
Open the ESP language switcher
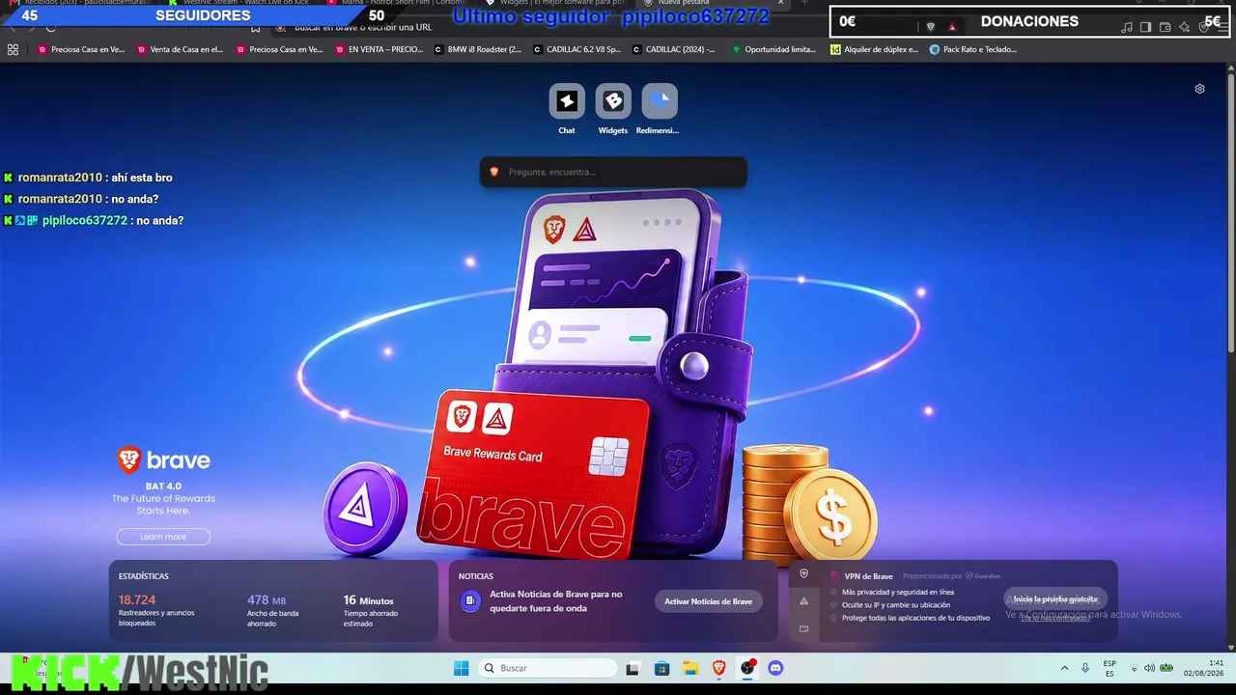(x=1110, y=668)
